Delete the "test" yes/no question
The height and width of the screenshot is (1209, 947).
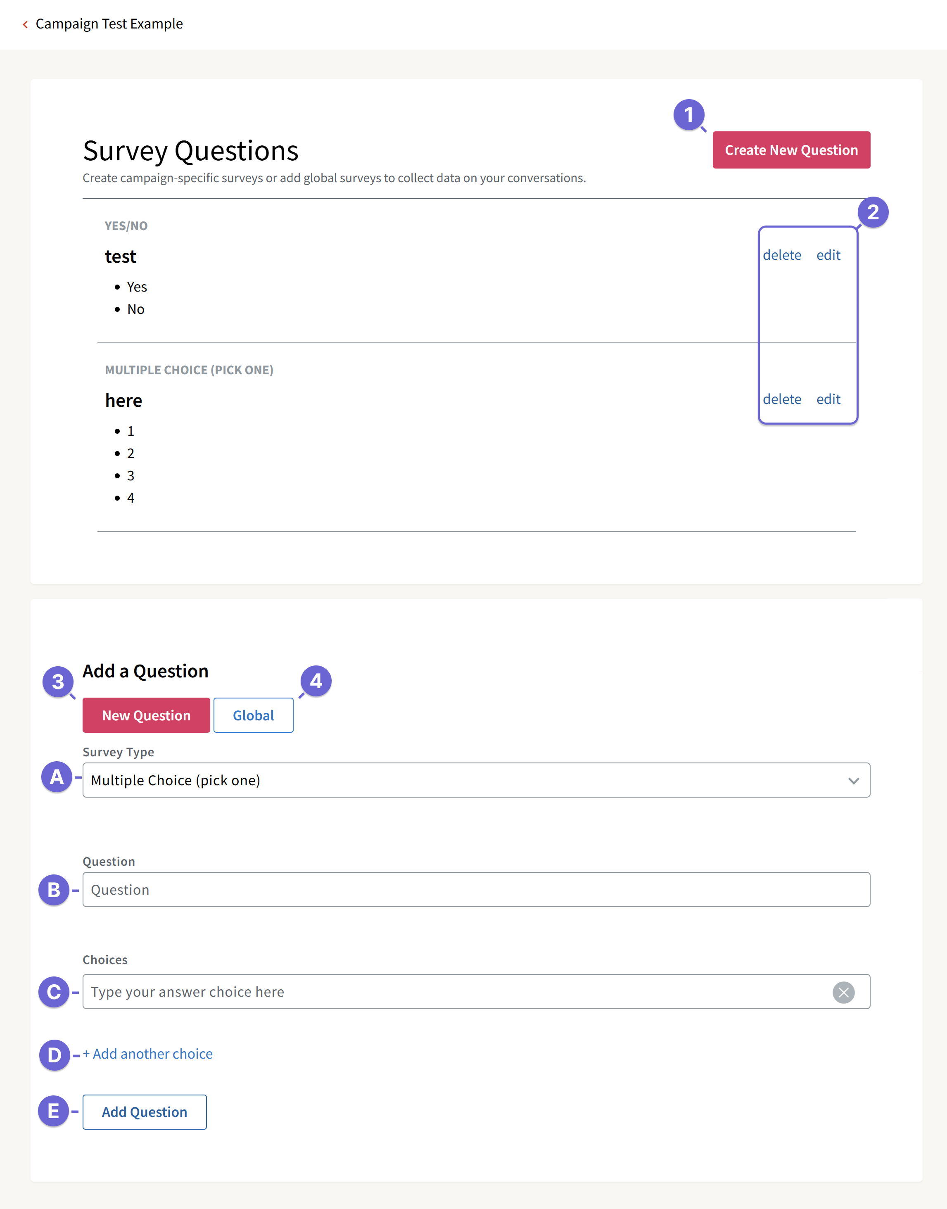pyautogui.click(x=782, y=254)
